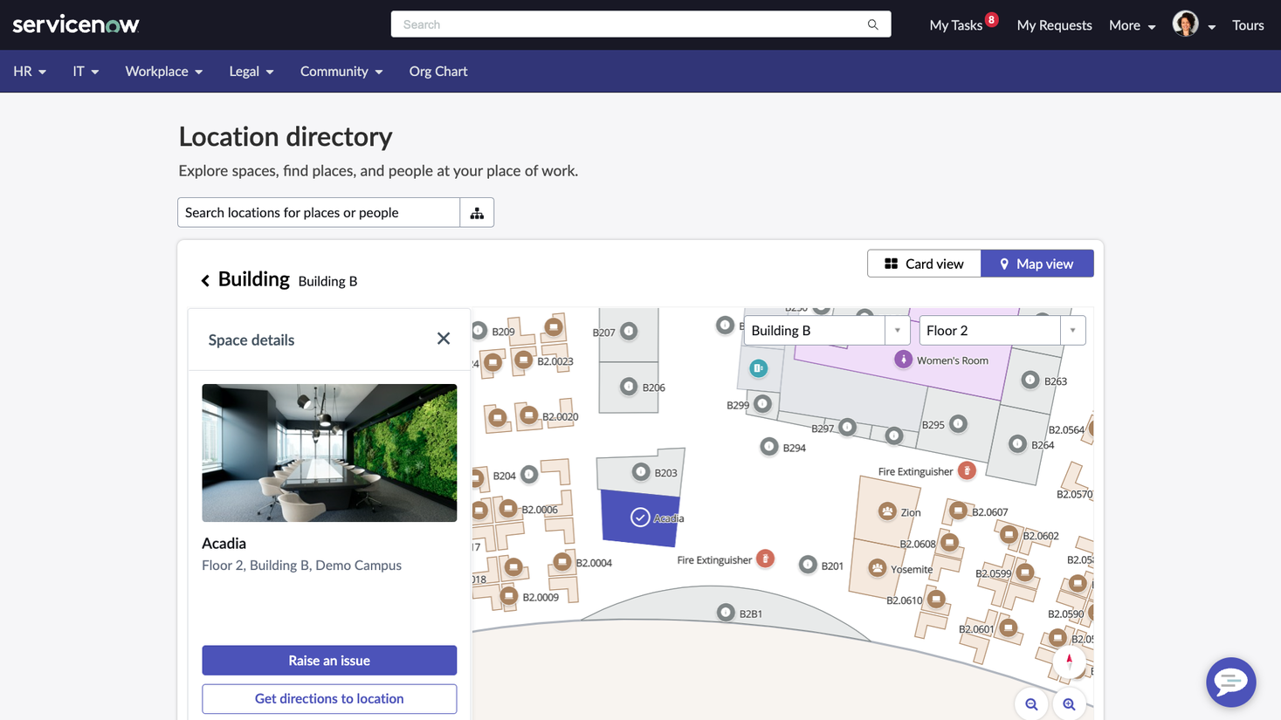Click the Yosemite room occupancy icon
1281x720 pixels.
coord(877,567)
